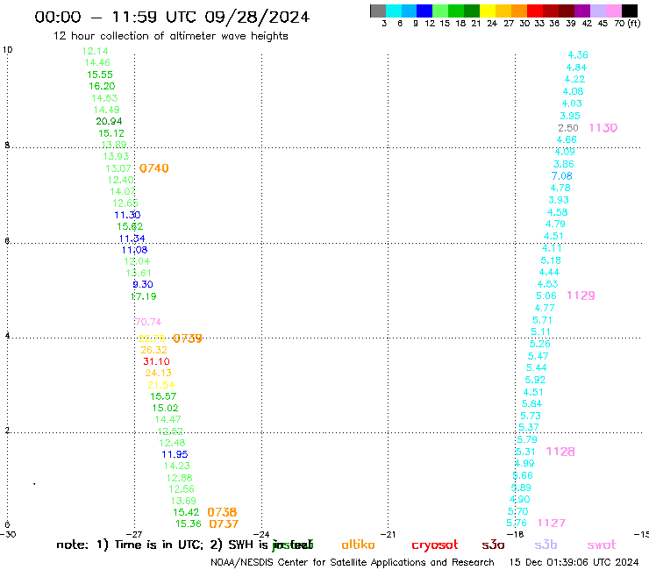649x570 pixels.
Task: Select the 4.36 top right value
Action: pos(578,55)
